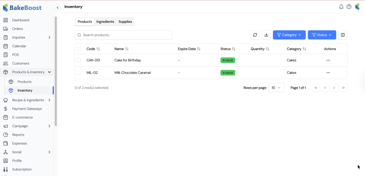Viewport: 365px width, 176px height.
Task: Check the MIL-02 row checkbox
Action: coord(79,73)
